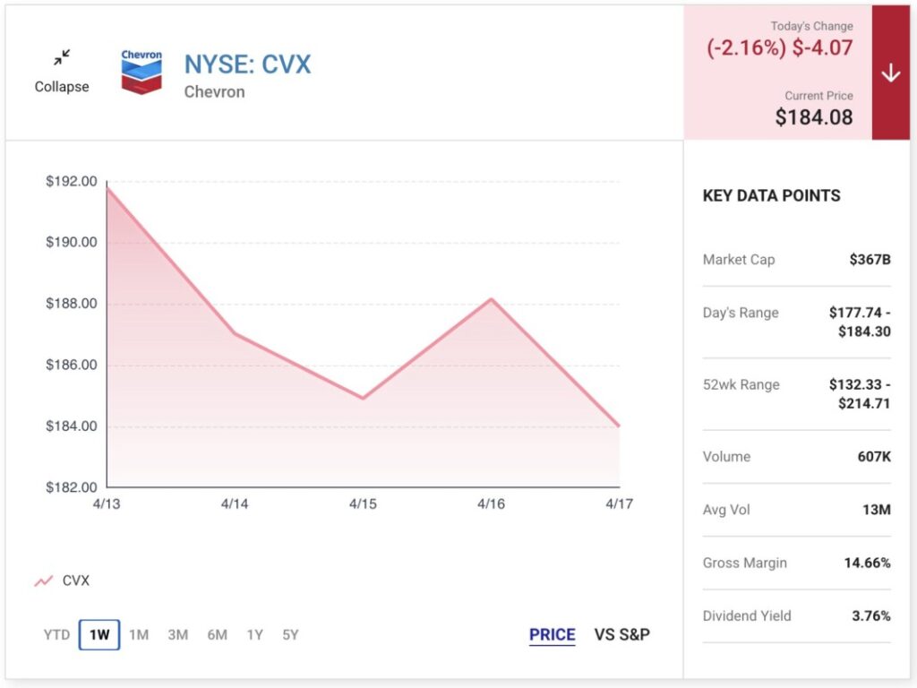Click the 4/15 date axis label

point(363,504)
